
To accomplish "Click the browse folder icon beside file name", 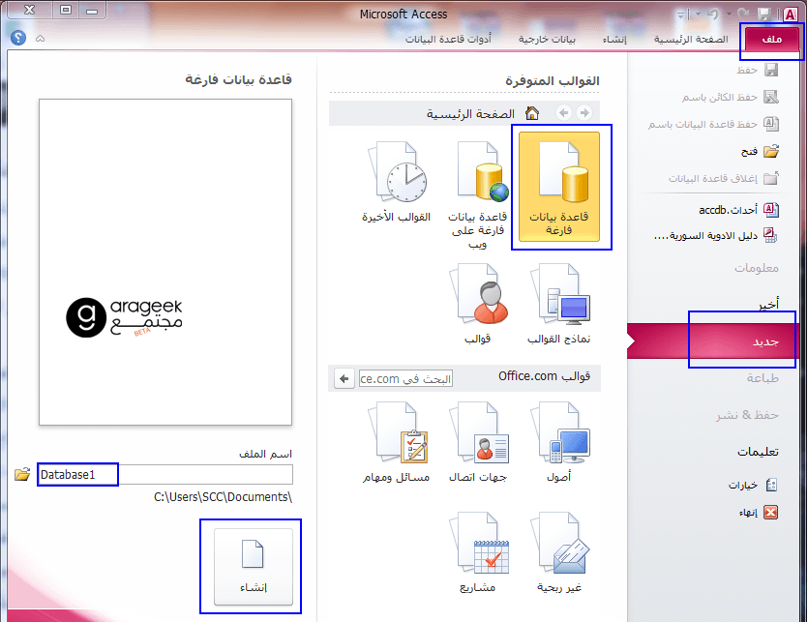I will pos(22,474).
